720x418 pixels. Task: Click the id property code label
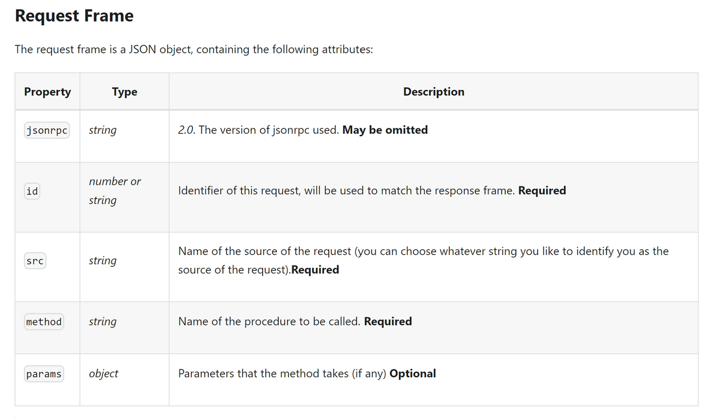pos(32,191)
